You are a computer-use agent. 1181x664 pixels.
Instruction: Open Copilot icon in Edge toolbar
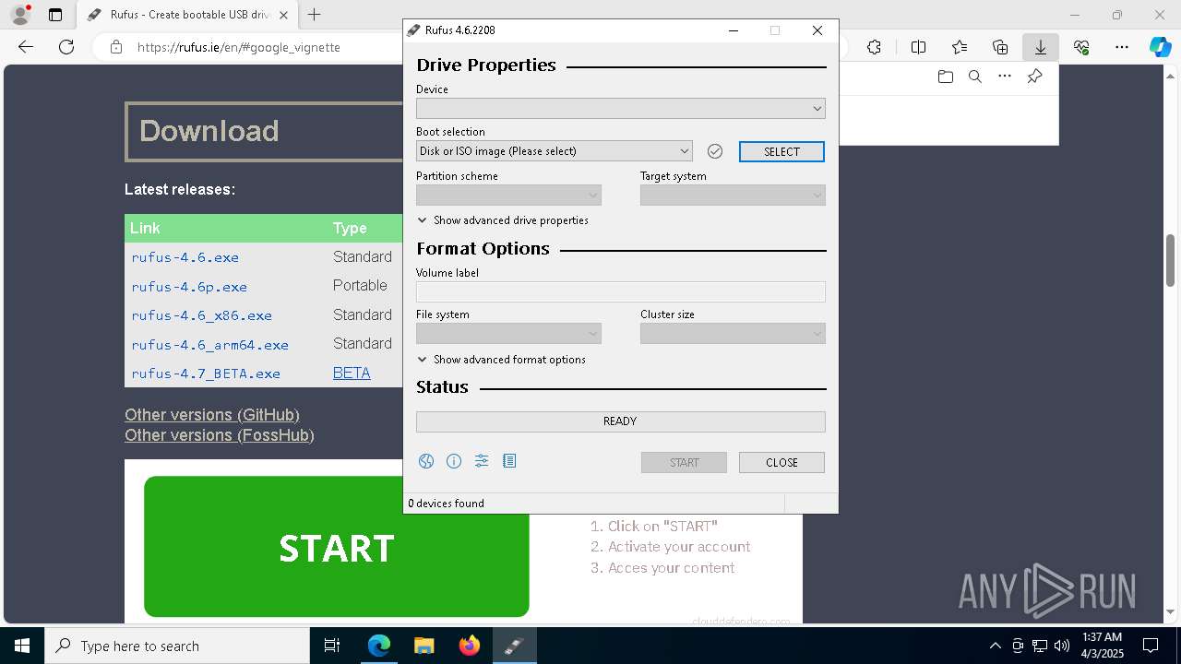(1161, 47)
